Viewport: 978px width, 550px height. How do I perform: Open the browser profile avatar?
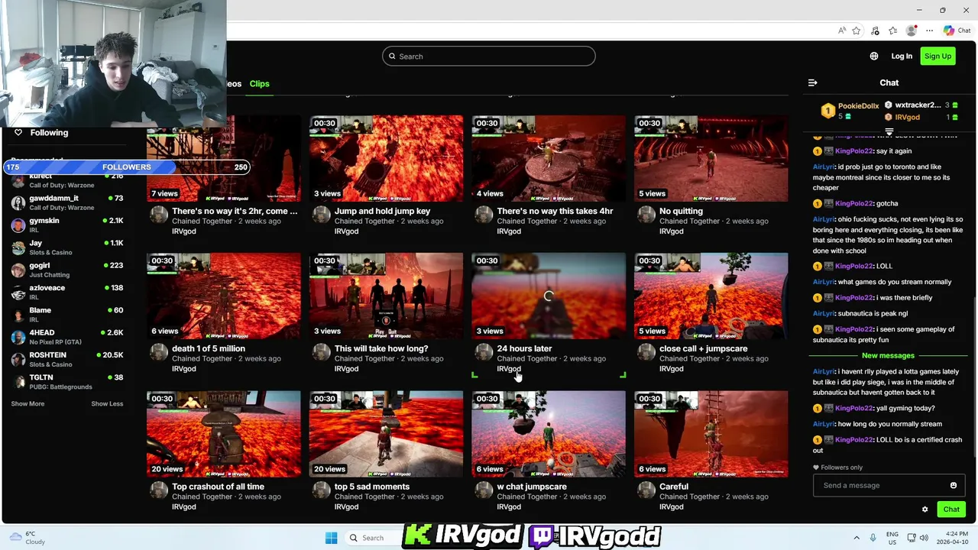(x=911, y=31)
